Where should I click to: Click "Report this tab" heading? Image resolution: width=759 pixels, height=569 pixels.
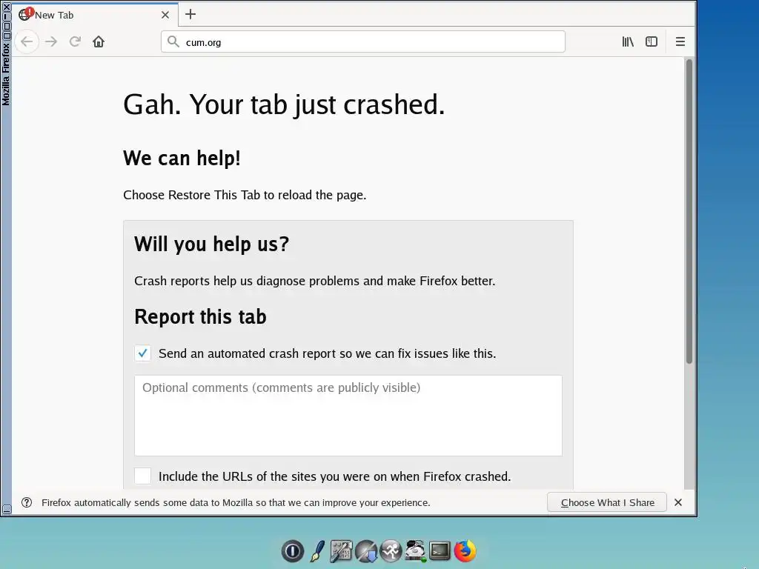point(200,317)
